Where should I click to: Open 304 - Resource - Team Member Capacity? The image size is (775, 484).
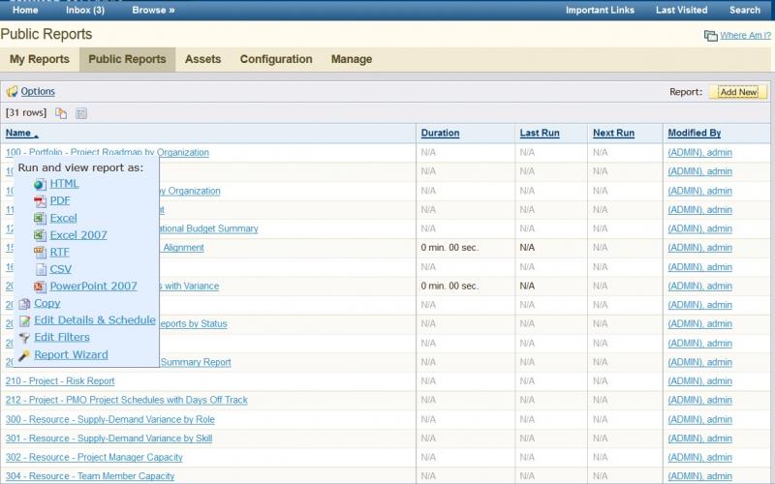pyautogui.click(x=90, y=476)
